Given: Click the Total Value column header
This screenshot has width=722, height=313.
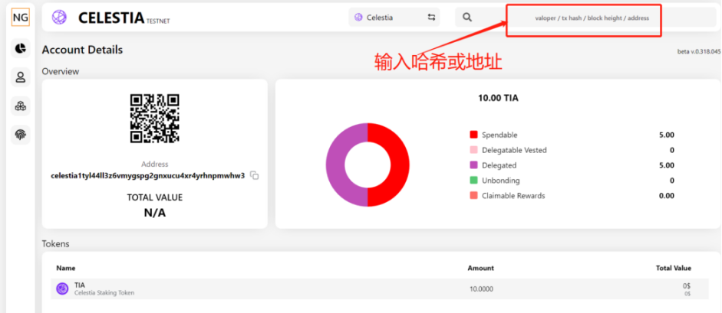Looking at the screenshot, I should click(673, 268).
